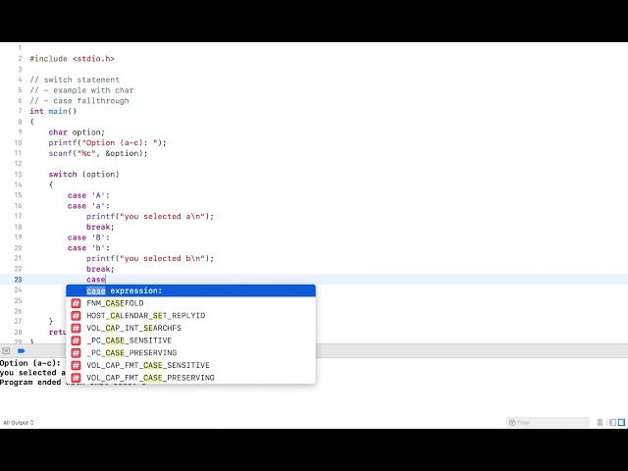
Task: Select _PC_CASE_SENSITIVE suggestion
Action: point(190,340)
